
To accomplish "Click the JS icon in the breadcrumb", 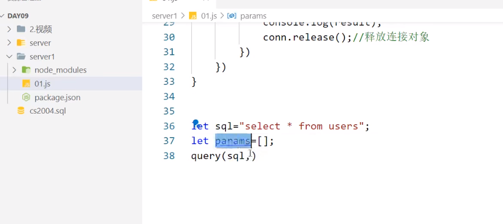I will (x=193, y=16).
